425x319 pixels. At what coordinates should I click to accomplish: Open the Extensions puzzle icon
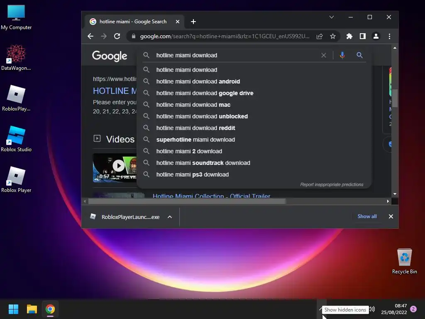349,36
